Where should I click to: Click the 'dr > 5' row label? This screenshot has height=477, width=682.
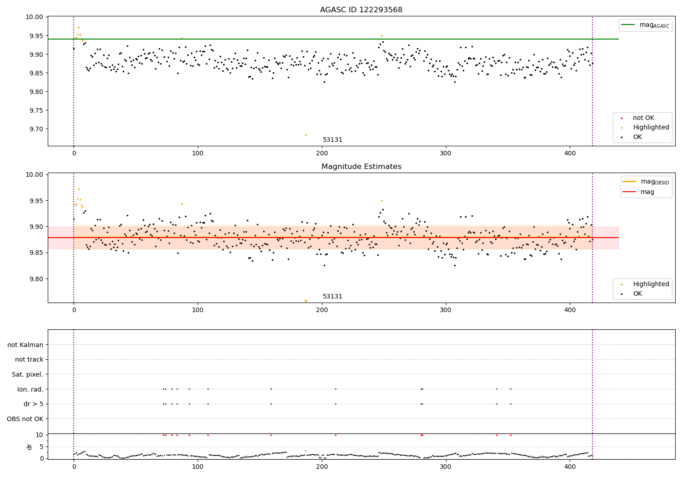pos(34,404)
